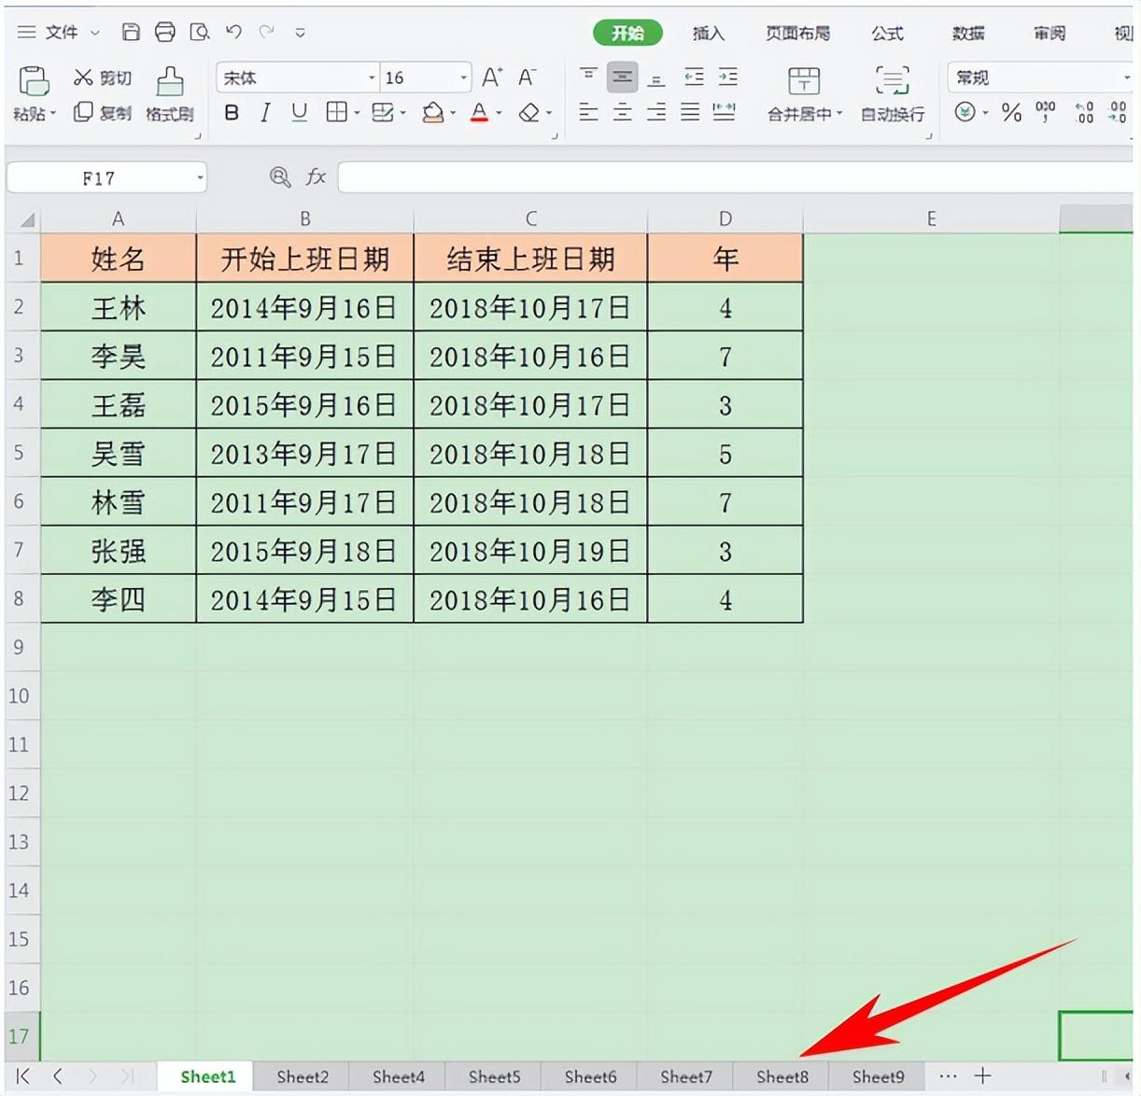Increase font size with A+ icon
Screen dimensions: 1141x1096
492,77
